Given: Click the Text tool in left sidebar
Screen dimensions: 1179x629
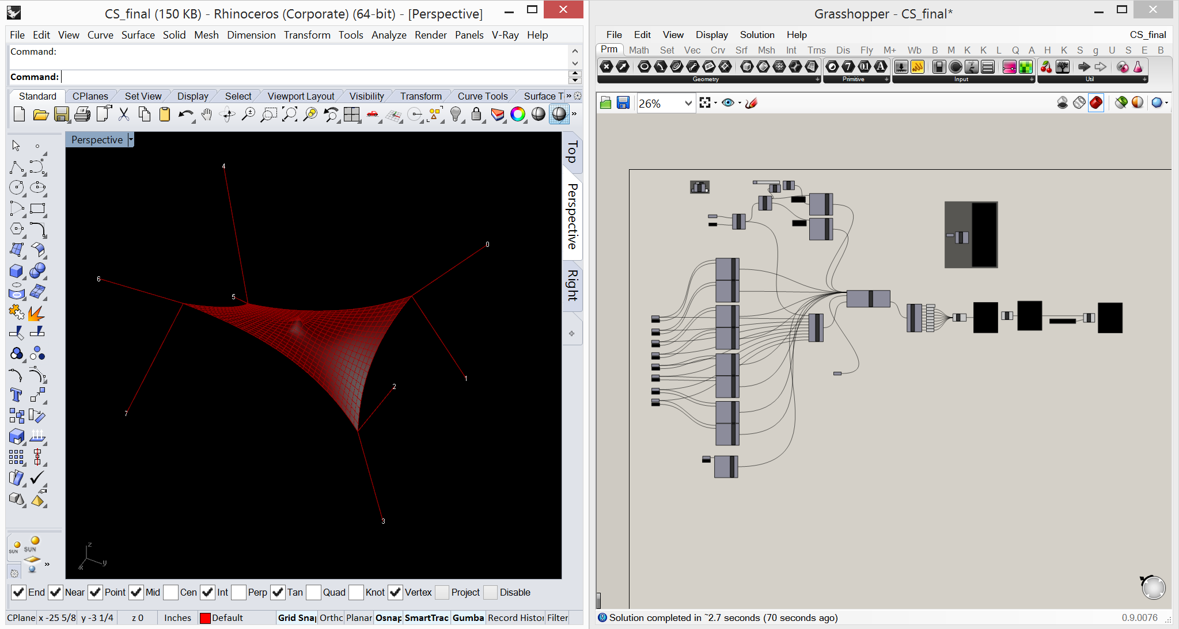Looking at the screenshot, I should tap(16, 395).
